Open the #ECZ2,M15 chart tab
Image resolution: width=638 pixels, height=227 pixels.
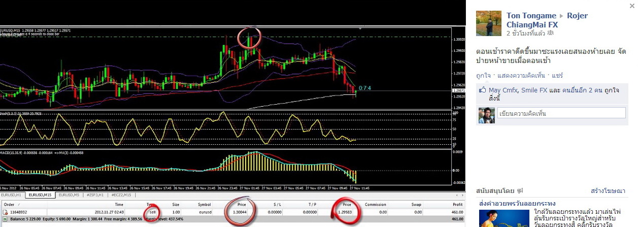coord(121,194)
